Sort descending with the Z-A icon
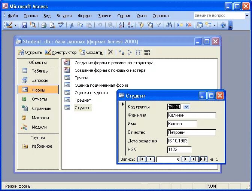The height and width of the screenshot is (191, 252). click(x=130, y=25)
